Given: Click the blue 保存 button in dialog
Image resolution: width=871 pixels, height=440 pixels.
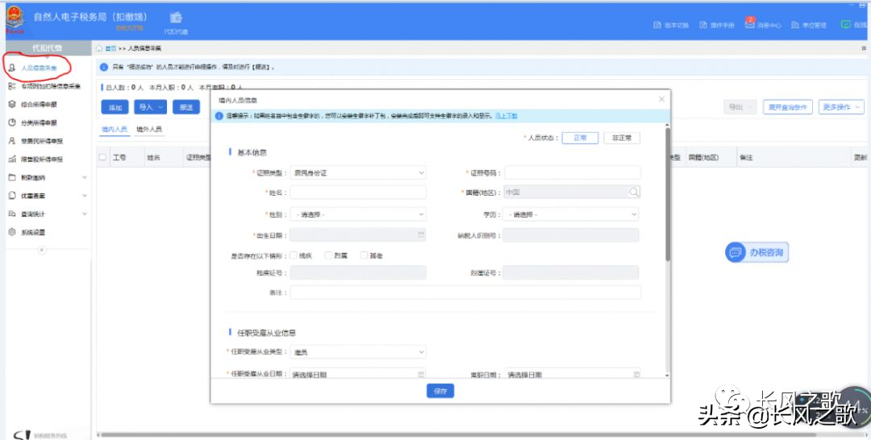Looking at the screenshot, I should click(x=440, y=391).
